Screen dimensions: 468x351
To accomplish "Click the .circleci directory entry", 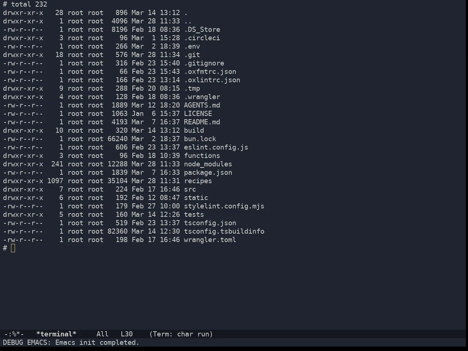I will click(x=202, y=38).
